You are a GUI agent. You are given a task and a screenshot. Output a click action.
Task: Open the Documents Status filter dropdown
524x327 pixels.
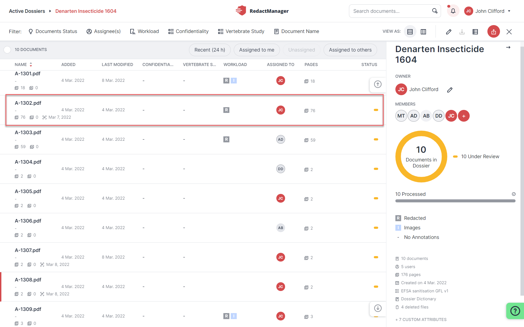click(53, 31)
